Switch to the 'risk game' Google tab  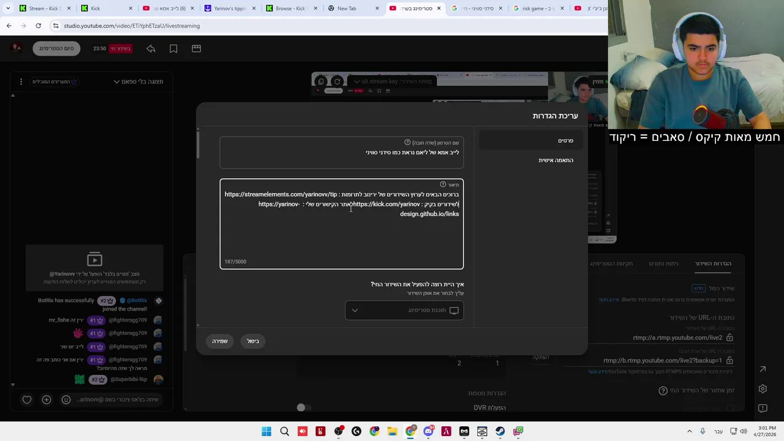tap(538, 9)
